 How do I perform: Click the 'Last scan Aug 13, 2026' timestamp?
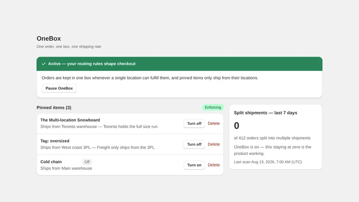[268, 162]
